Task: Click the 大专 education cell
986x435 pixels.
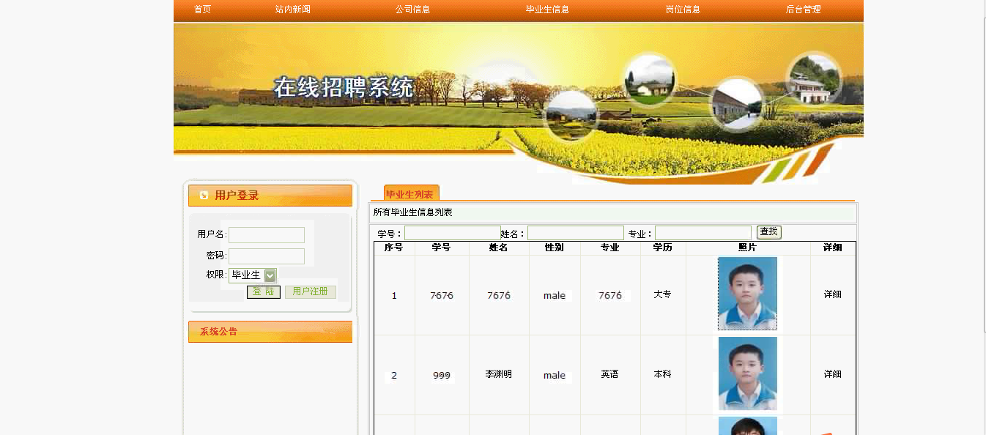Action: point(662,294)
